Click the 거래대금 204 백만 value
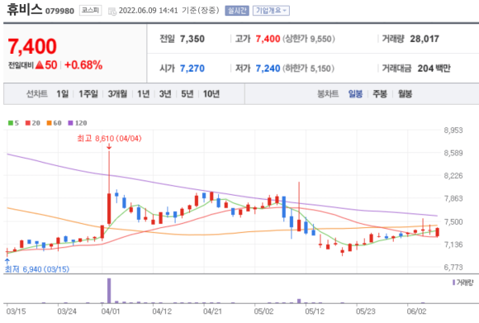Image resolution: width=479 pixels, height=323 pixels. pos(434,69)
